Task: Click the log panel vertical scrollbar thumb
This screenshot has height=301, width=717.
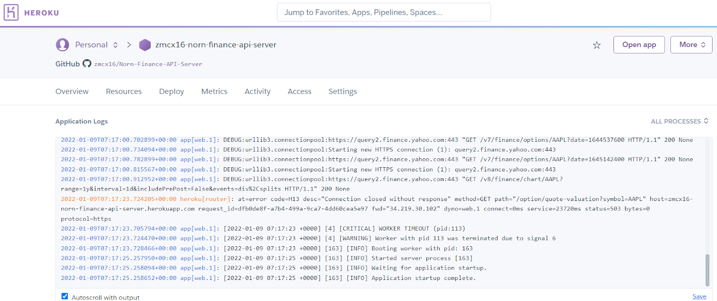Action: [708, 270]
